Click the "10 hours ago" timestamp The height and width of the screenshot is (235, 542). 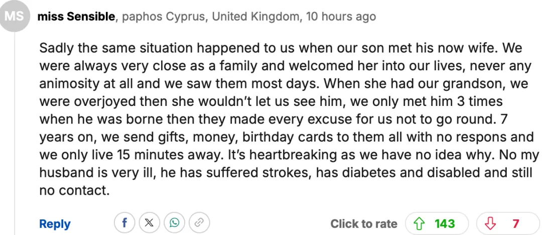point(340,17)
